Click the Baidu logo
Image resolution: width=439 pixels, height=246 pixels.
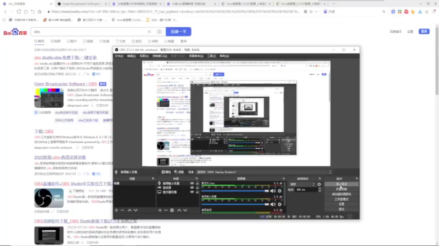click(x=15, y=32)
